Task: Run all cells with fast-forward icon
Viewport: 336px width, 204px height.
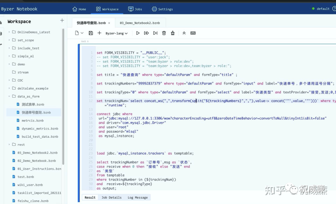Action: pos(146,33)
